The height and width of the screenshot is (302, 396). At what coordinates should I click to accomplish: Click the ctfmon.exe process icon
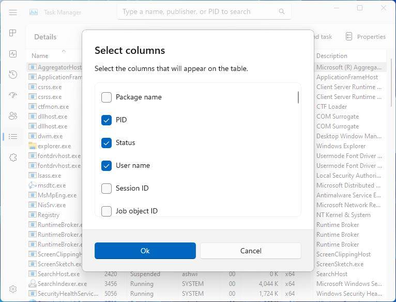click(33, 106)
